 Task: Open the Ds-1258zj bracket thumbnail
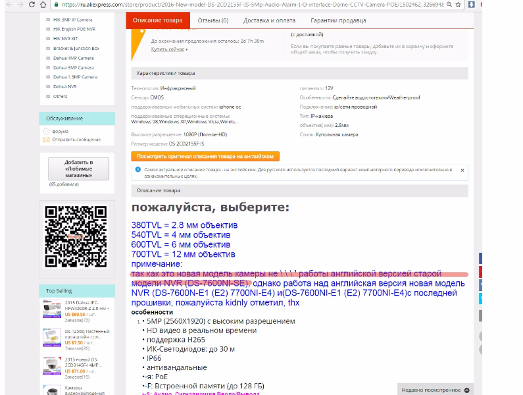52,337
